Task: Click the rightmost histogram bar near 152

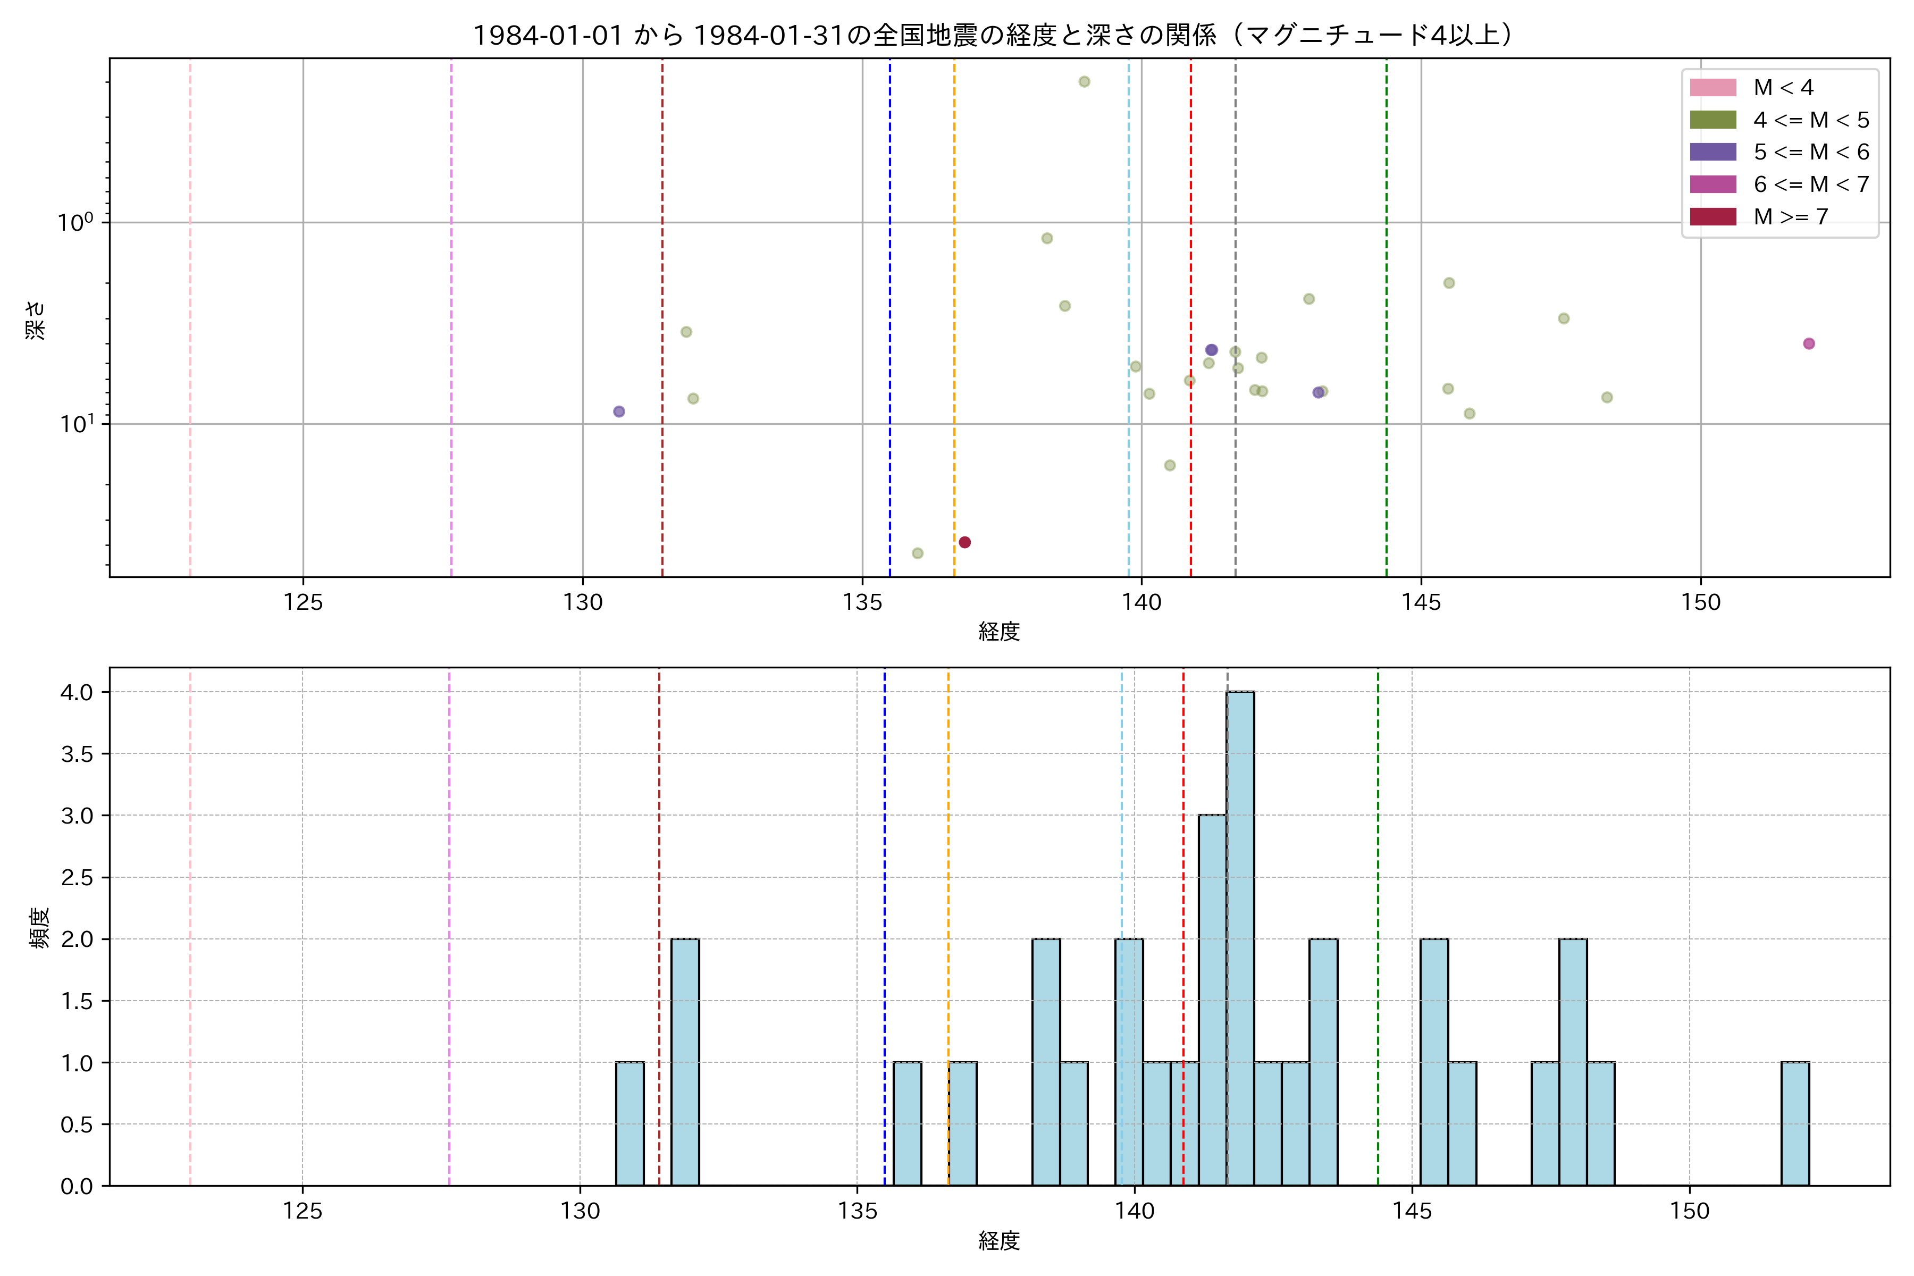Action: 1794,1123
